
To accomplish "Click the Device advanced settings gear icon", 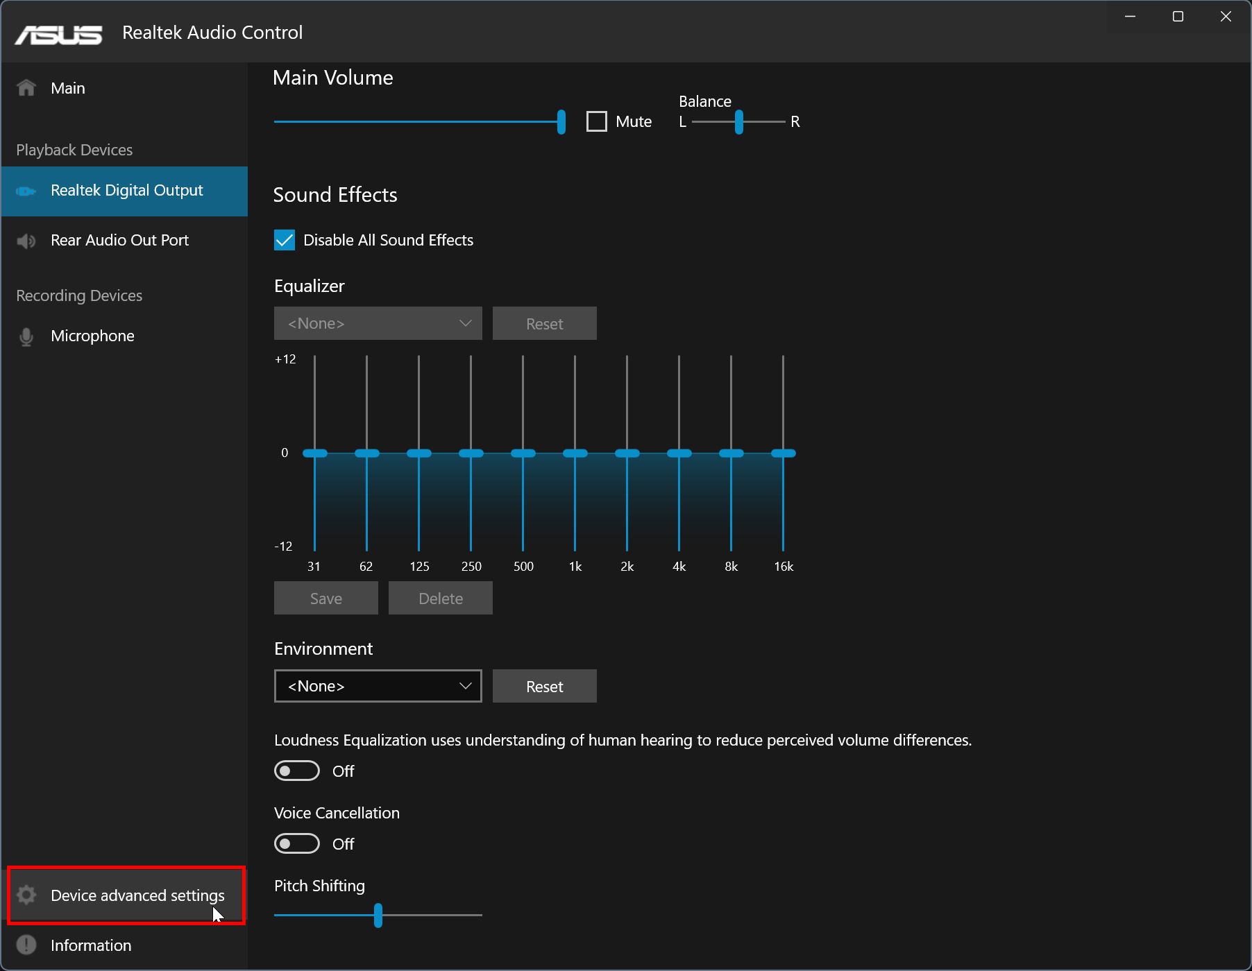I will [26, 895].
